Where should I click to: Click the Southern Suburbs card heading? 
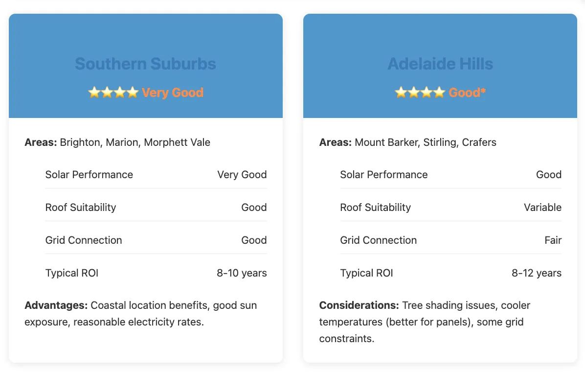tap(145, 64)
